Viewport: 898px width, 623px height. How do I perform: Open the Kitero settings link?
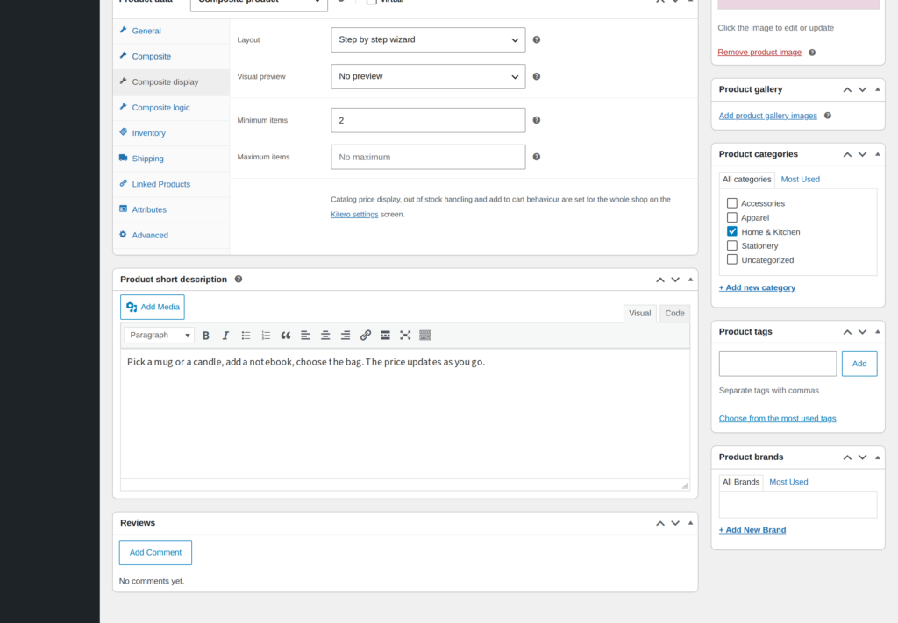[x=354, y=215]
